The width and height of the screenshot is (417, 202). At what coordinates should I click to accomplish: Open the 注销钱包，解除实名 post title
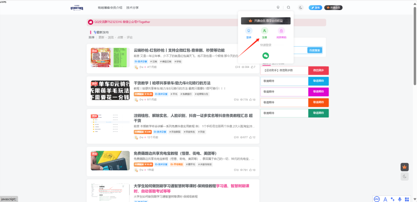click(193, 118)
